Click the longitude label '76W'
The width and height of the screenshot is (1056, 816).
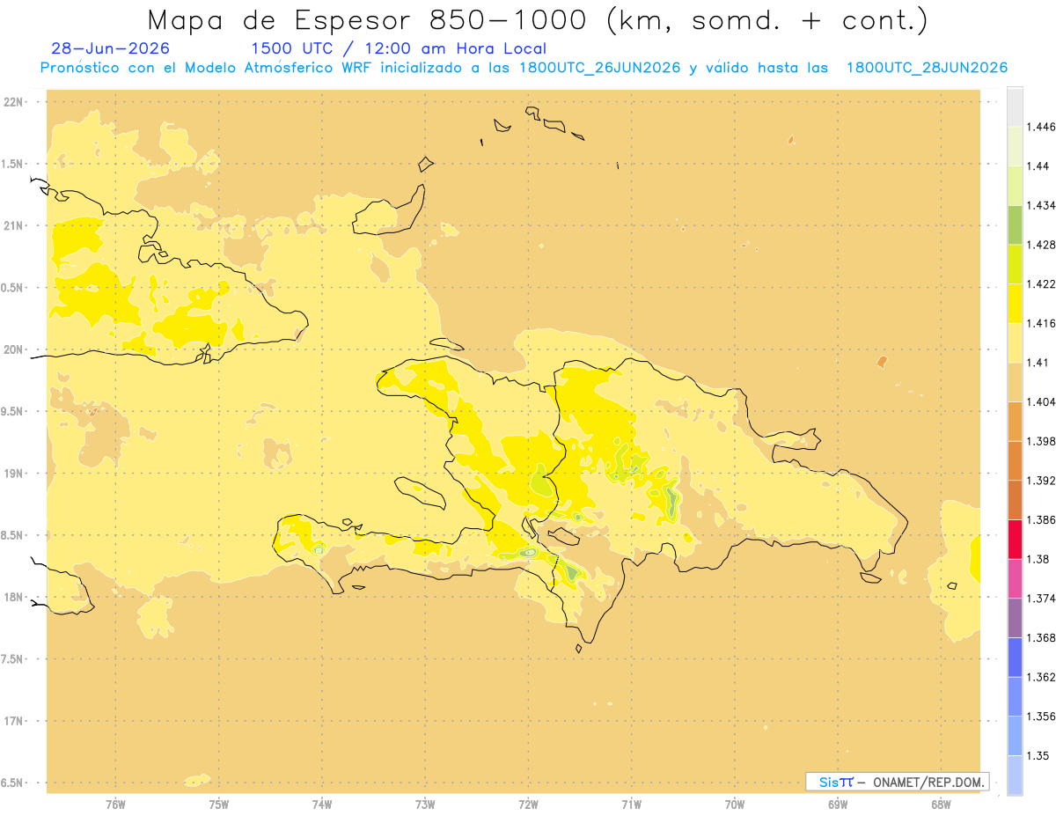click(x=115, y=805)
